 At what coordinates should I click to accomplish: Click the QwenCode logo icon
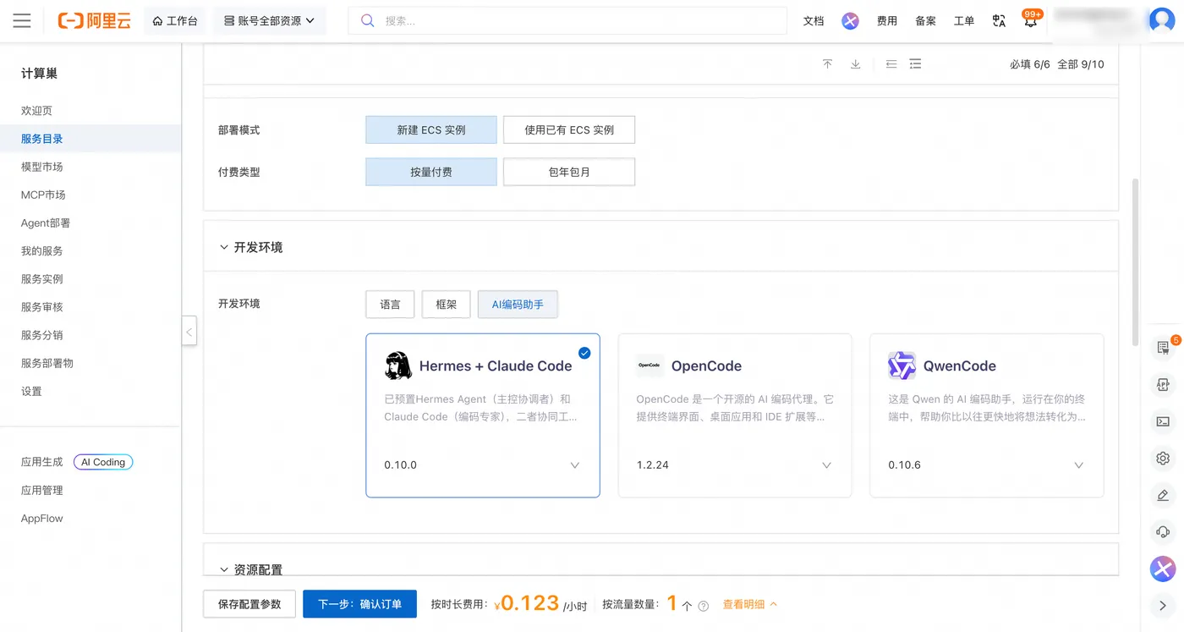point(902,365)
